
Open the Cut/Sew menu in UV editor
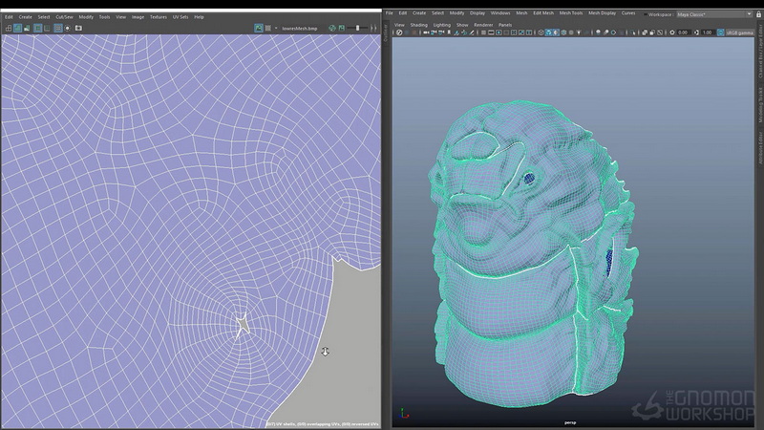pyautogui.click(x=64, y=17)
